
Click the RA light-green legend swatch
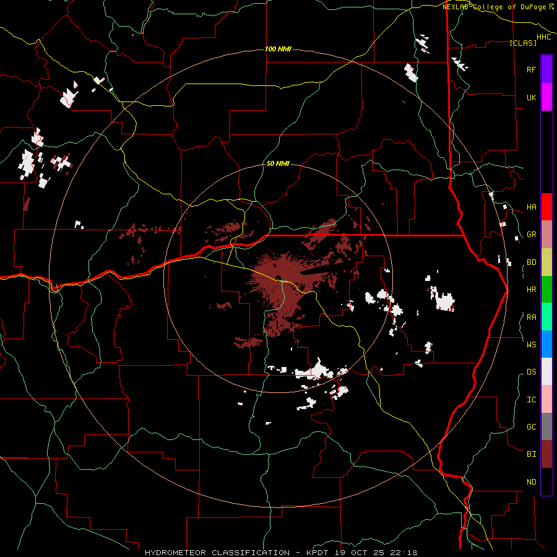coord(546,317)
